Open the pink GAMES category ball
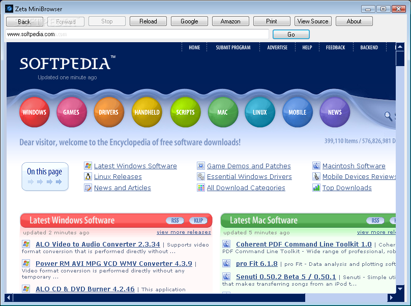The height and width of the screenshot is (306, 411). (x=72, y=112)
